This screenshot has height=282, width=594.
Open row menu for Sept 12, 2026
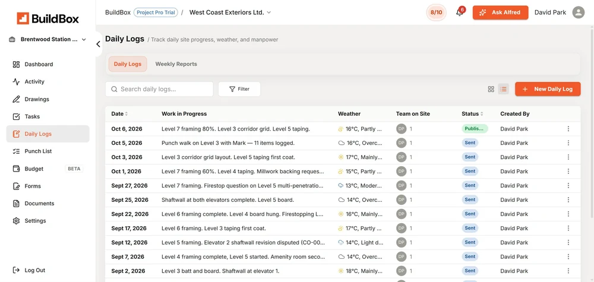point(568,242)
